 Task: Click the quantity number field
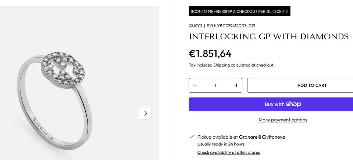coord(215,85)
